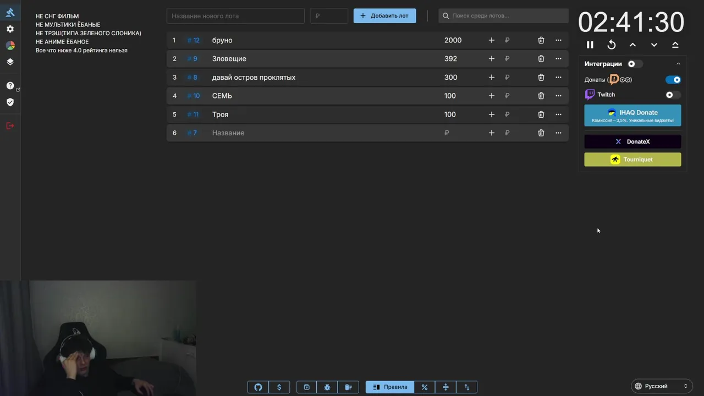Click the Добавить лот button
The height and width of the screenshot is (396, 704).
click(384, 16)
